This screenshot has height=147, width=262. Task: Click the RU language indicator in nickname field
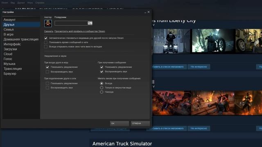click(x=90, y=23)
